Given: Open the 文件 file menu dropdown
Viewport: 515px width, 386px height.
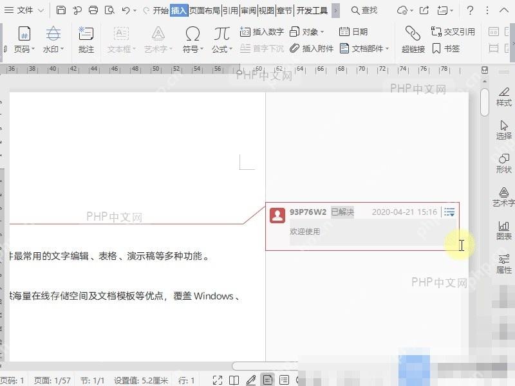Looking at the screenshot, I should click(x=24, y=10).
